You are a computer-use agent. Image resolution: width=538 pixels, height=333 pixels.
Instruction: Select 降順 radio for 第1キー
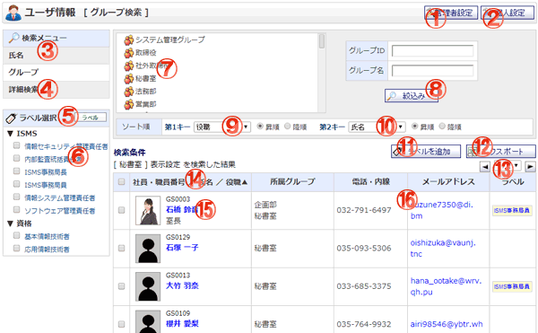tap(288, 127)
